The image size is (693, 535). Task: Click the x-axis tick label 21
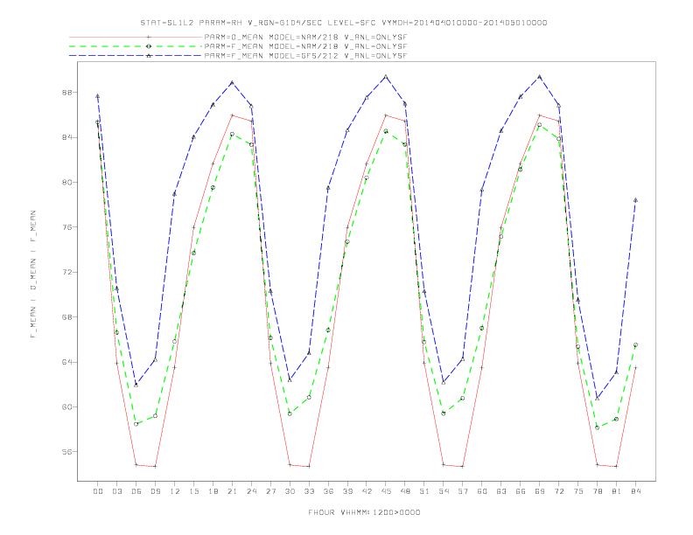point(232,491)
